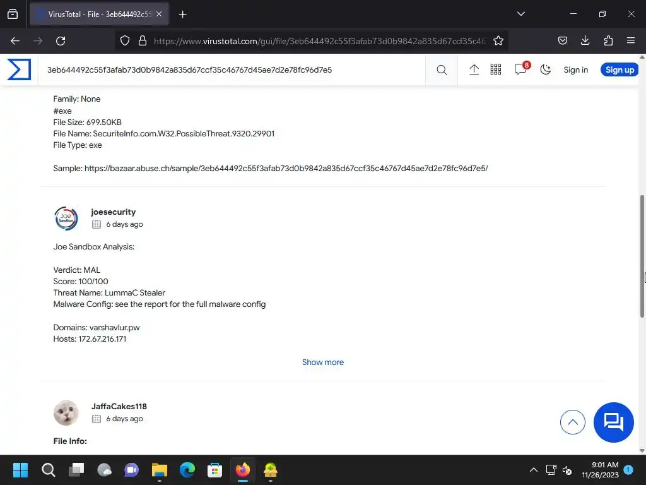Open Firefox hamburger menu
The height and width of the screenshot is (485, 646).
(x=631, y=41)
